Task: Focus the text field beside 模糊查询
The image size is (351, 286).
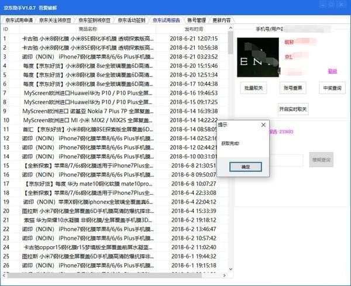Action: [x=287, y=160]
